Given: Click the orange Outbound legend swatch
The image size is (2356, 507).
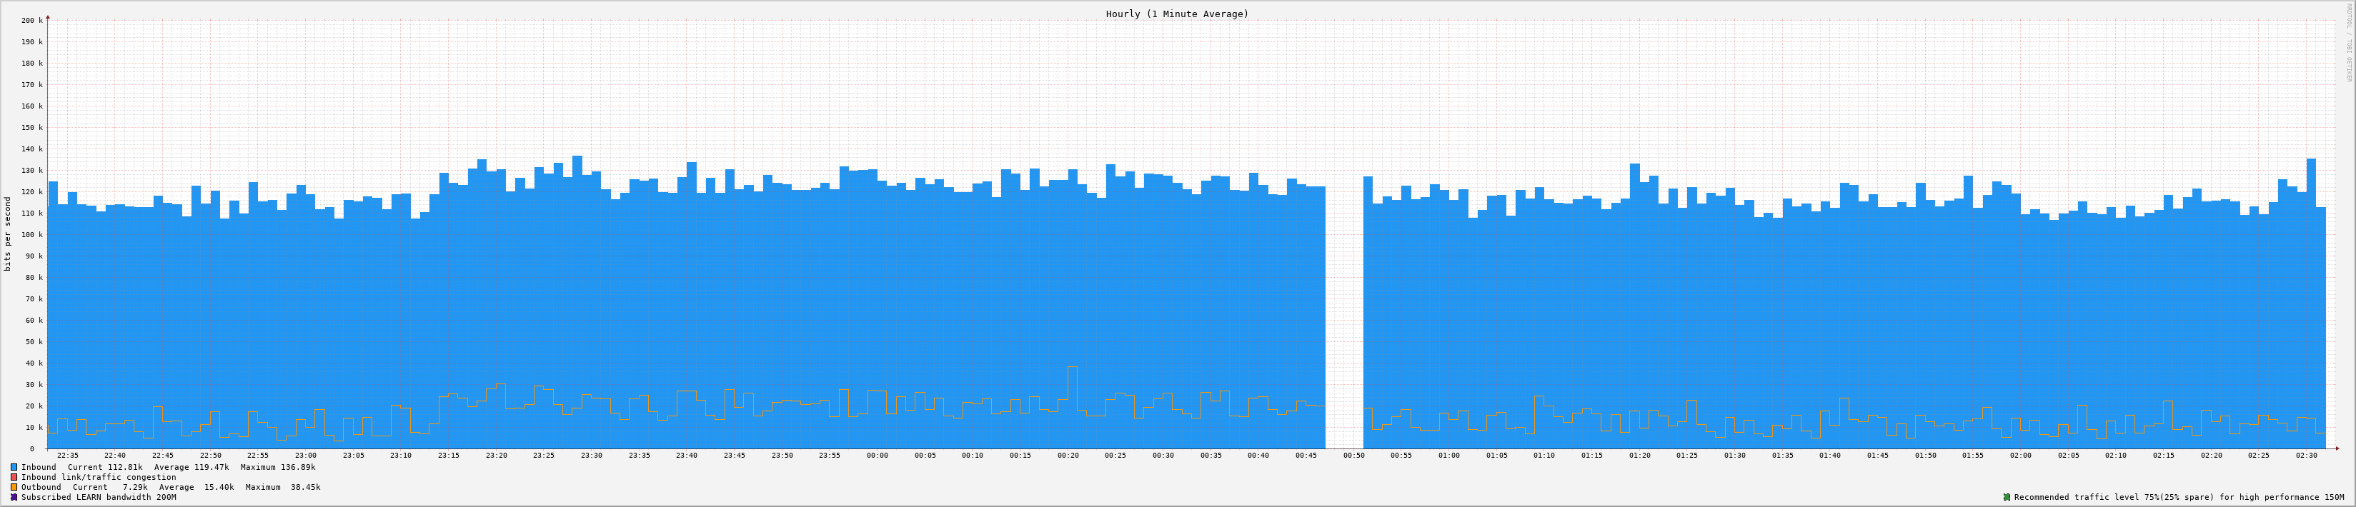Looking at the screenshot, I should pyautogui.click(x=14, y=487).
